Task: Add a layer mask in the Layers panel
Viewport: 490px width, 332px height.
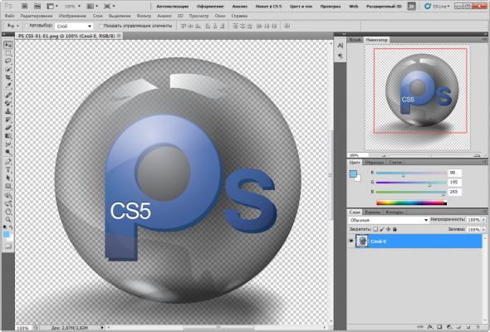Action: (439, 327)
